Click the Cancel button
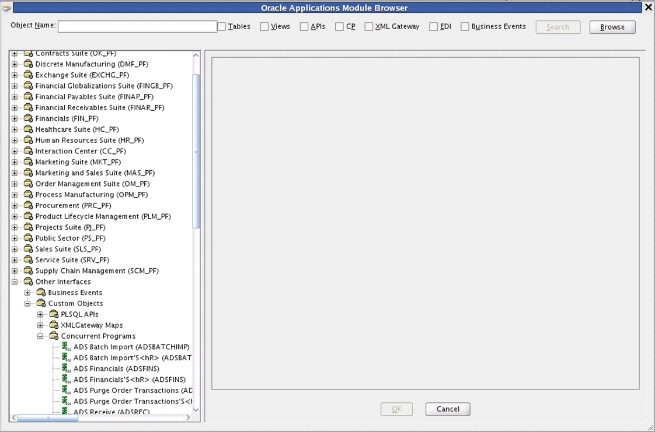Image resolution: width=655 pixels, height=432 pixels. pos(447,409)
